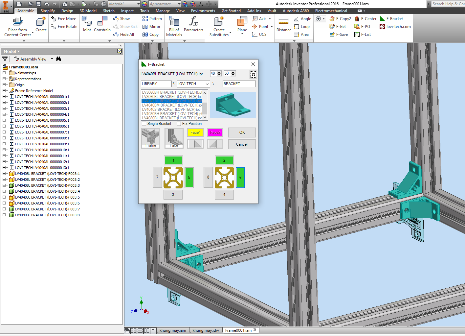
Task: Click the magenta Face2 swatch
Action: [x=215, y=132]
